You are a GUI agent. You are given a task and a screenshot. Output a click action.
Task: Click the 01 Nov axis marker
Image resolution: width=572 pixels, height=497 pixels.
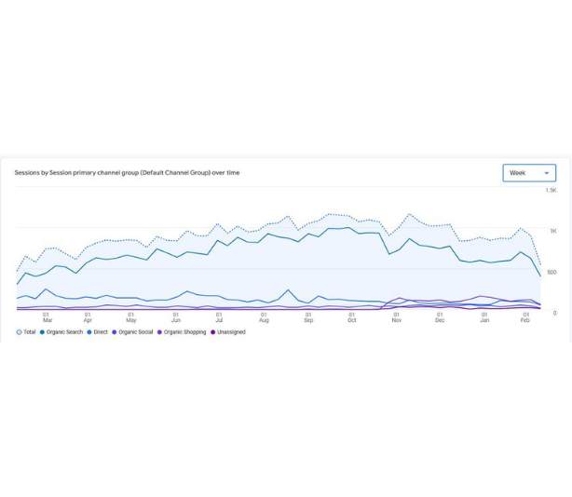tap(396, 317)
